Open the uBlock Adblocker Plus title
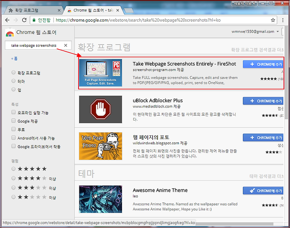290x228 pixels. tap(158, 100)
